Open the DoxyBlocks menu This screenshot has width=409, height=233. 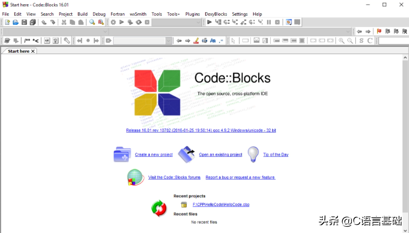tap(216, 14)
